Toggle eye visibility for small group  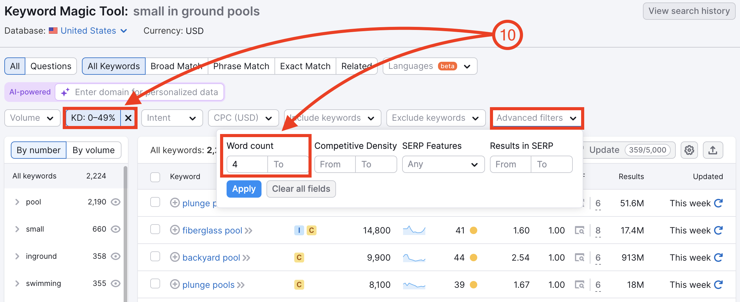(116, 229)
